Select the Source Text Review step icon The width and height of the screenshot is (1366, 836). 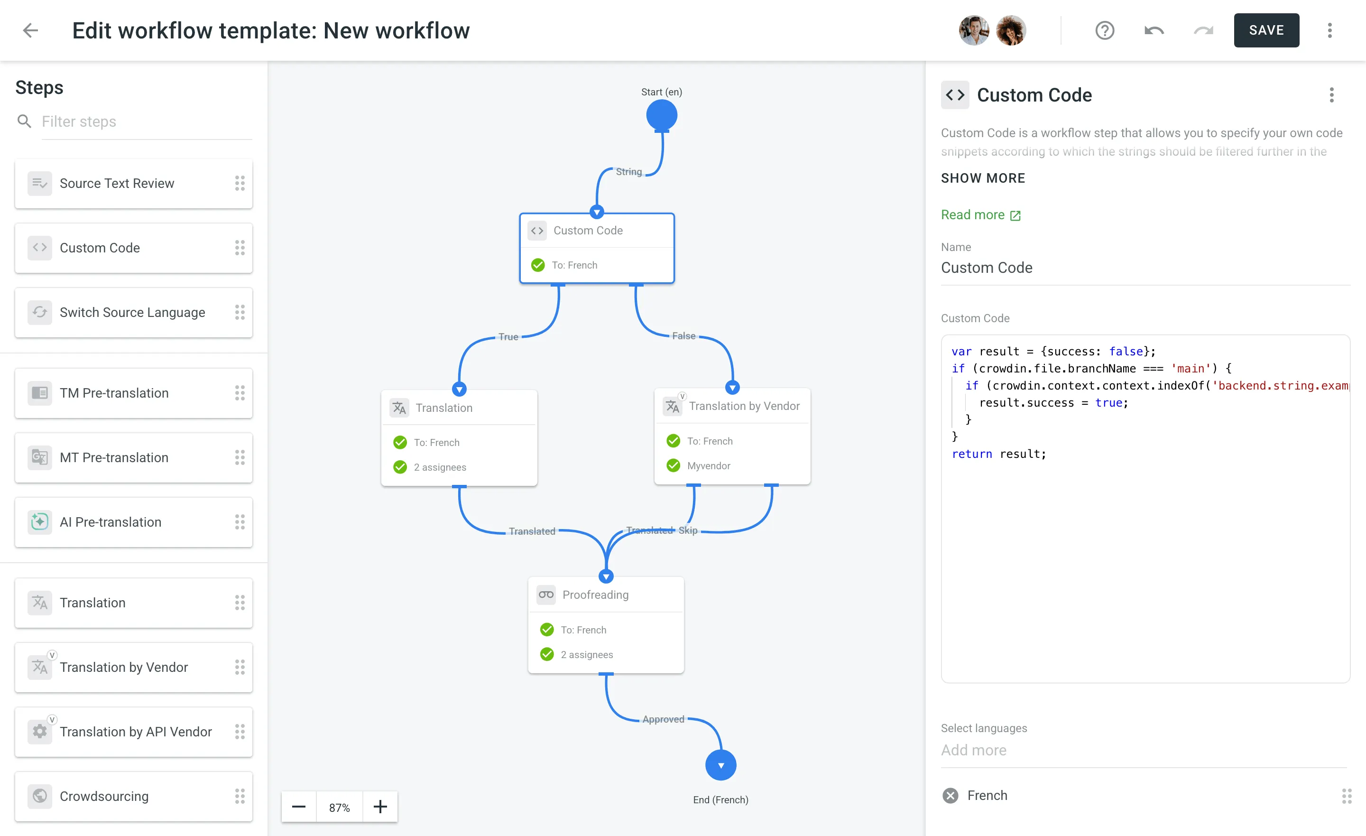click(39, 183)
